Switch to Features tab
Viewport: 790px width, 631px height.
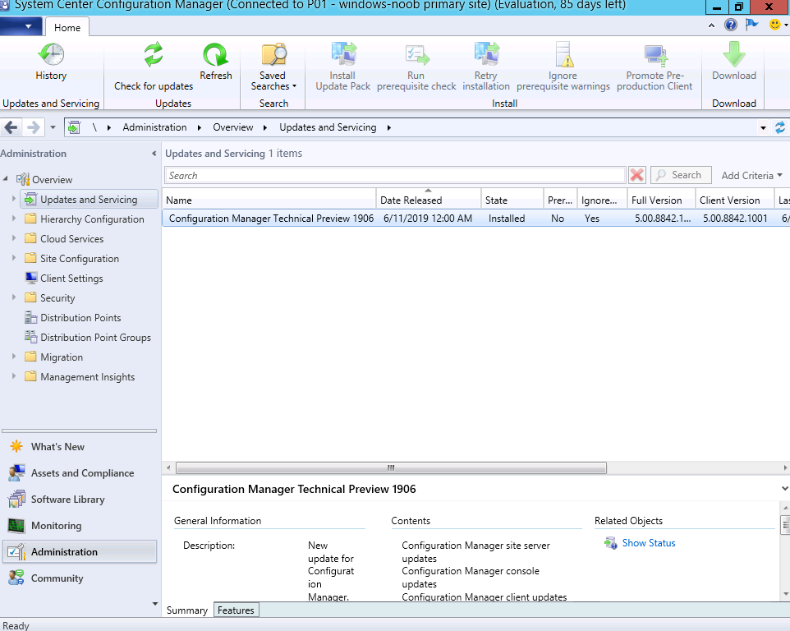(237, 610)
